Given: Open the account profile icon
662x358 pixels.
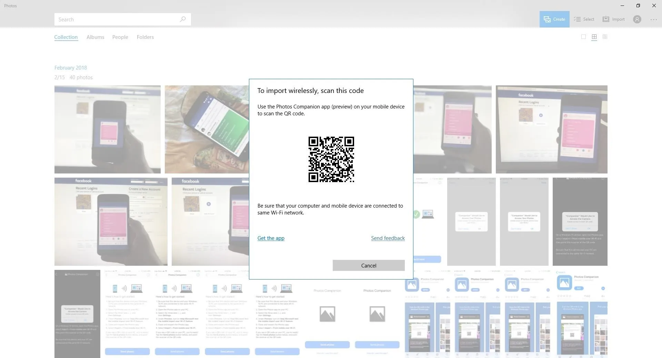Looking at the screenshot, I should tap(637, 19).
